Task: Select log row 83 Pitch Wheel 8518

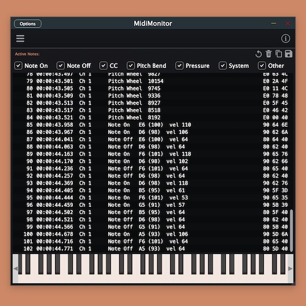Action: coord(152,110)
